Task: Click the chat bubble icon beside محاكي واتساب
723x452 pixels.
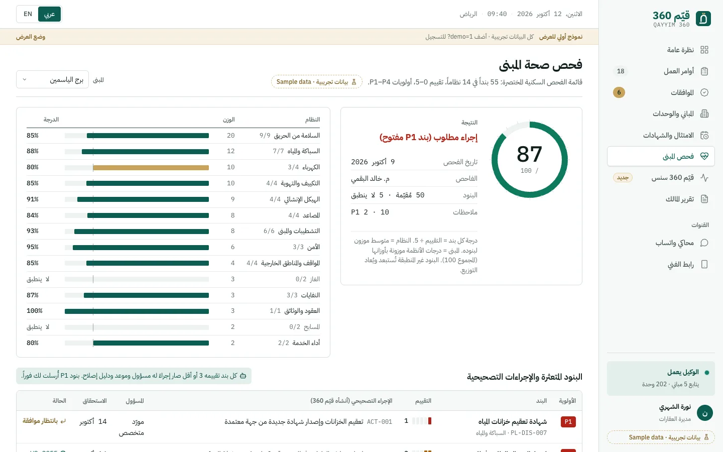Action: pyautogui.click(x=704, y=243)
